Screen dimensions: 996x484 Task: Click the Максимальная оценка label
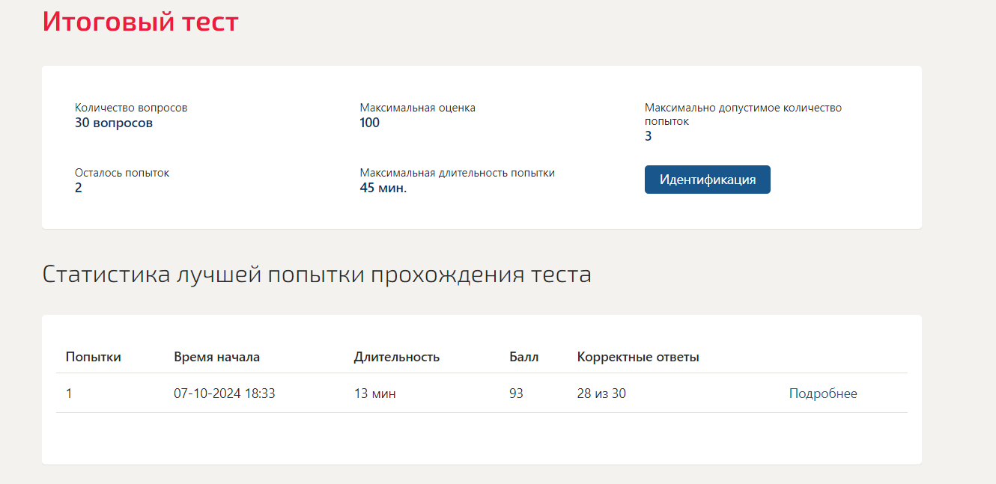[x=417, y=108]
